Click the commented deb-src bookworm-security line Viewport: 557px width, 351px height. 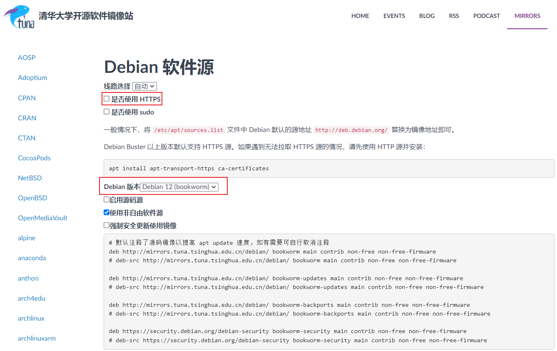click(298, 340)
